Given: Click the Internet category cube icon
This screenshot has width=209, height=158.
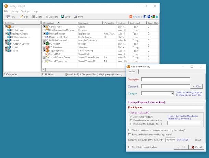Looking at the screenshot, I should click(x=9, y=40).
